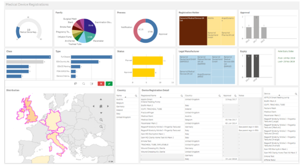Click the lasso selection tool on the map toolbar

(x=76, y=84)
